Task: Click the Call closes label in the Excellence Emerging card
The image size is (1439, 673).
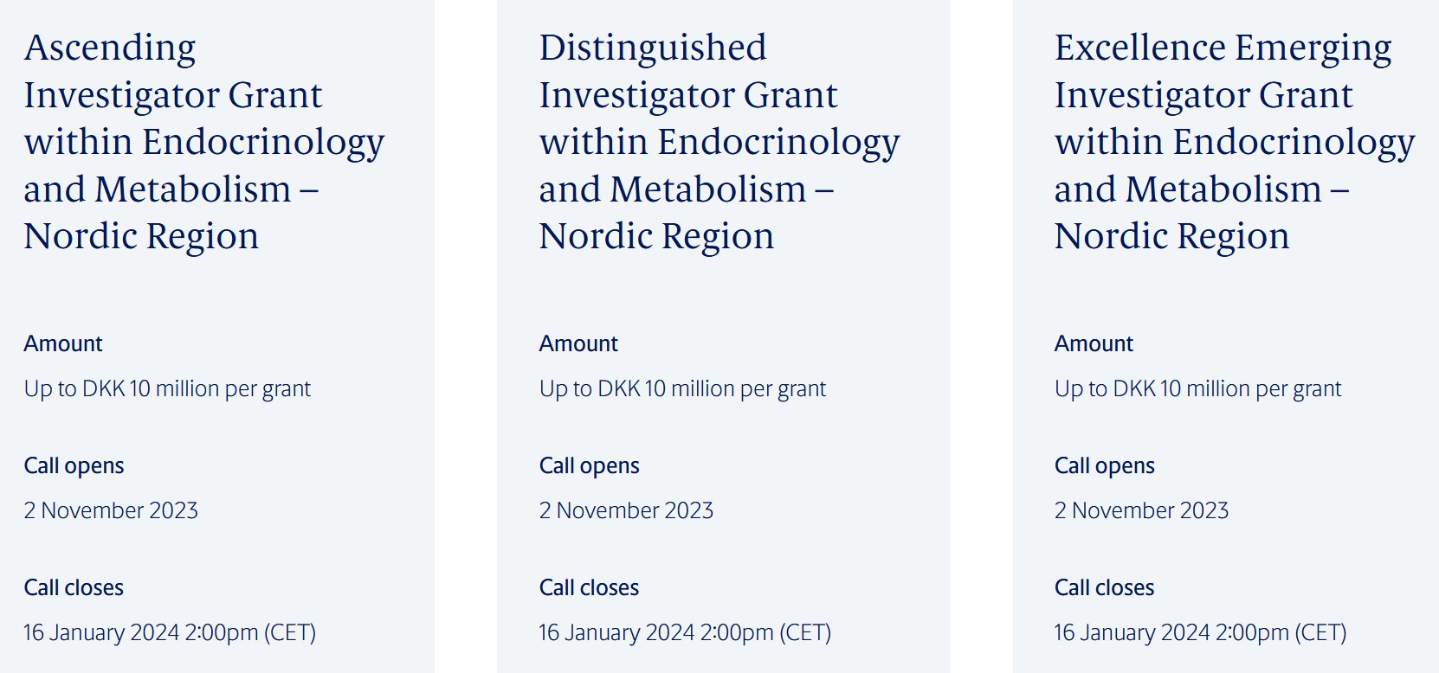Action: pos(1104,587)
